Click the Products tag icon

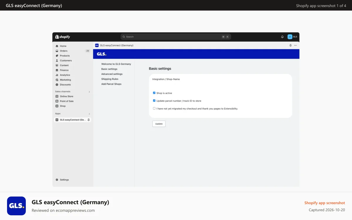click(57, 56)
